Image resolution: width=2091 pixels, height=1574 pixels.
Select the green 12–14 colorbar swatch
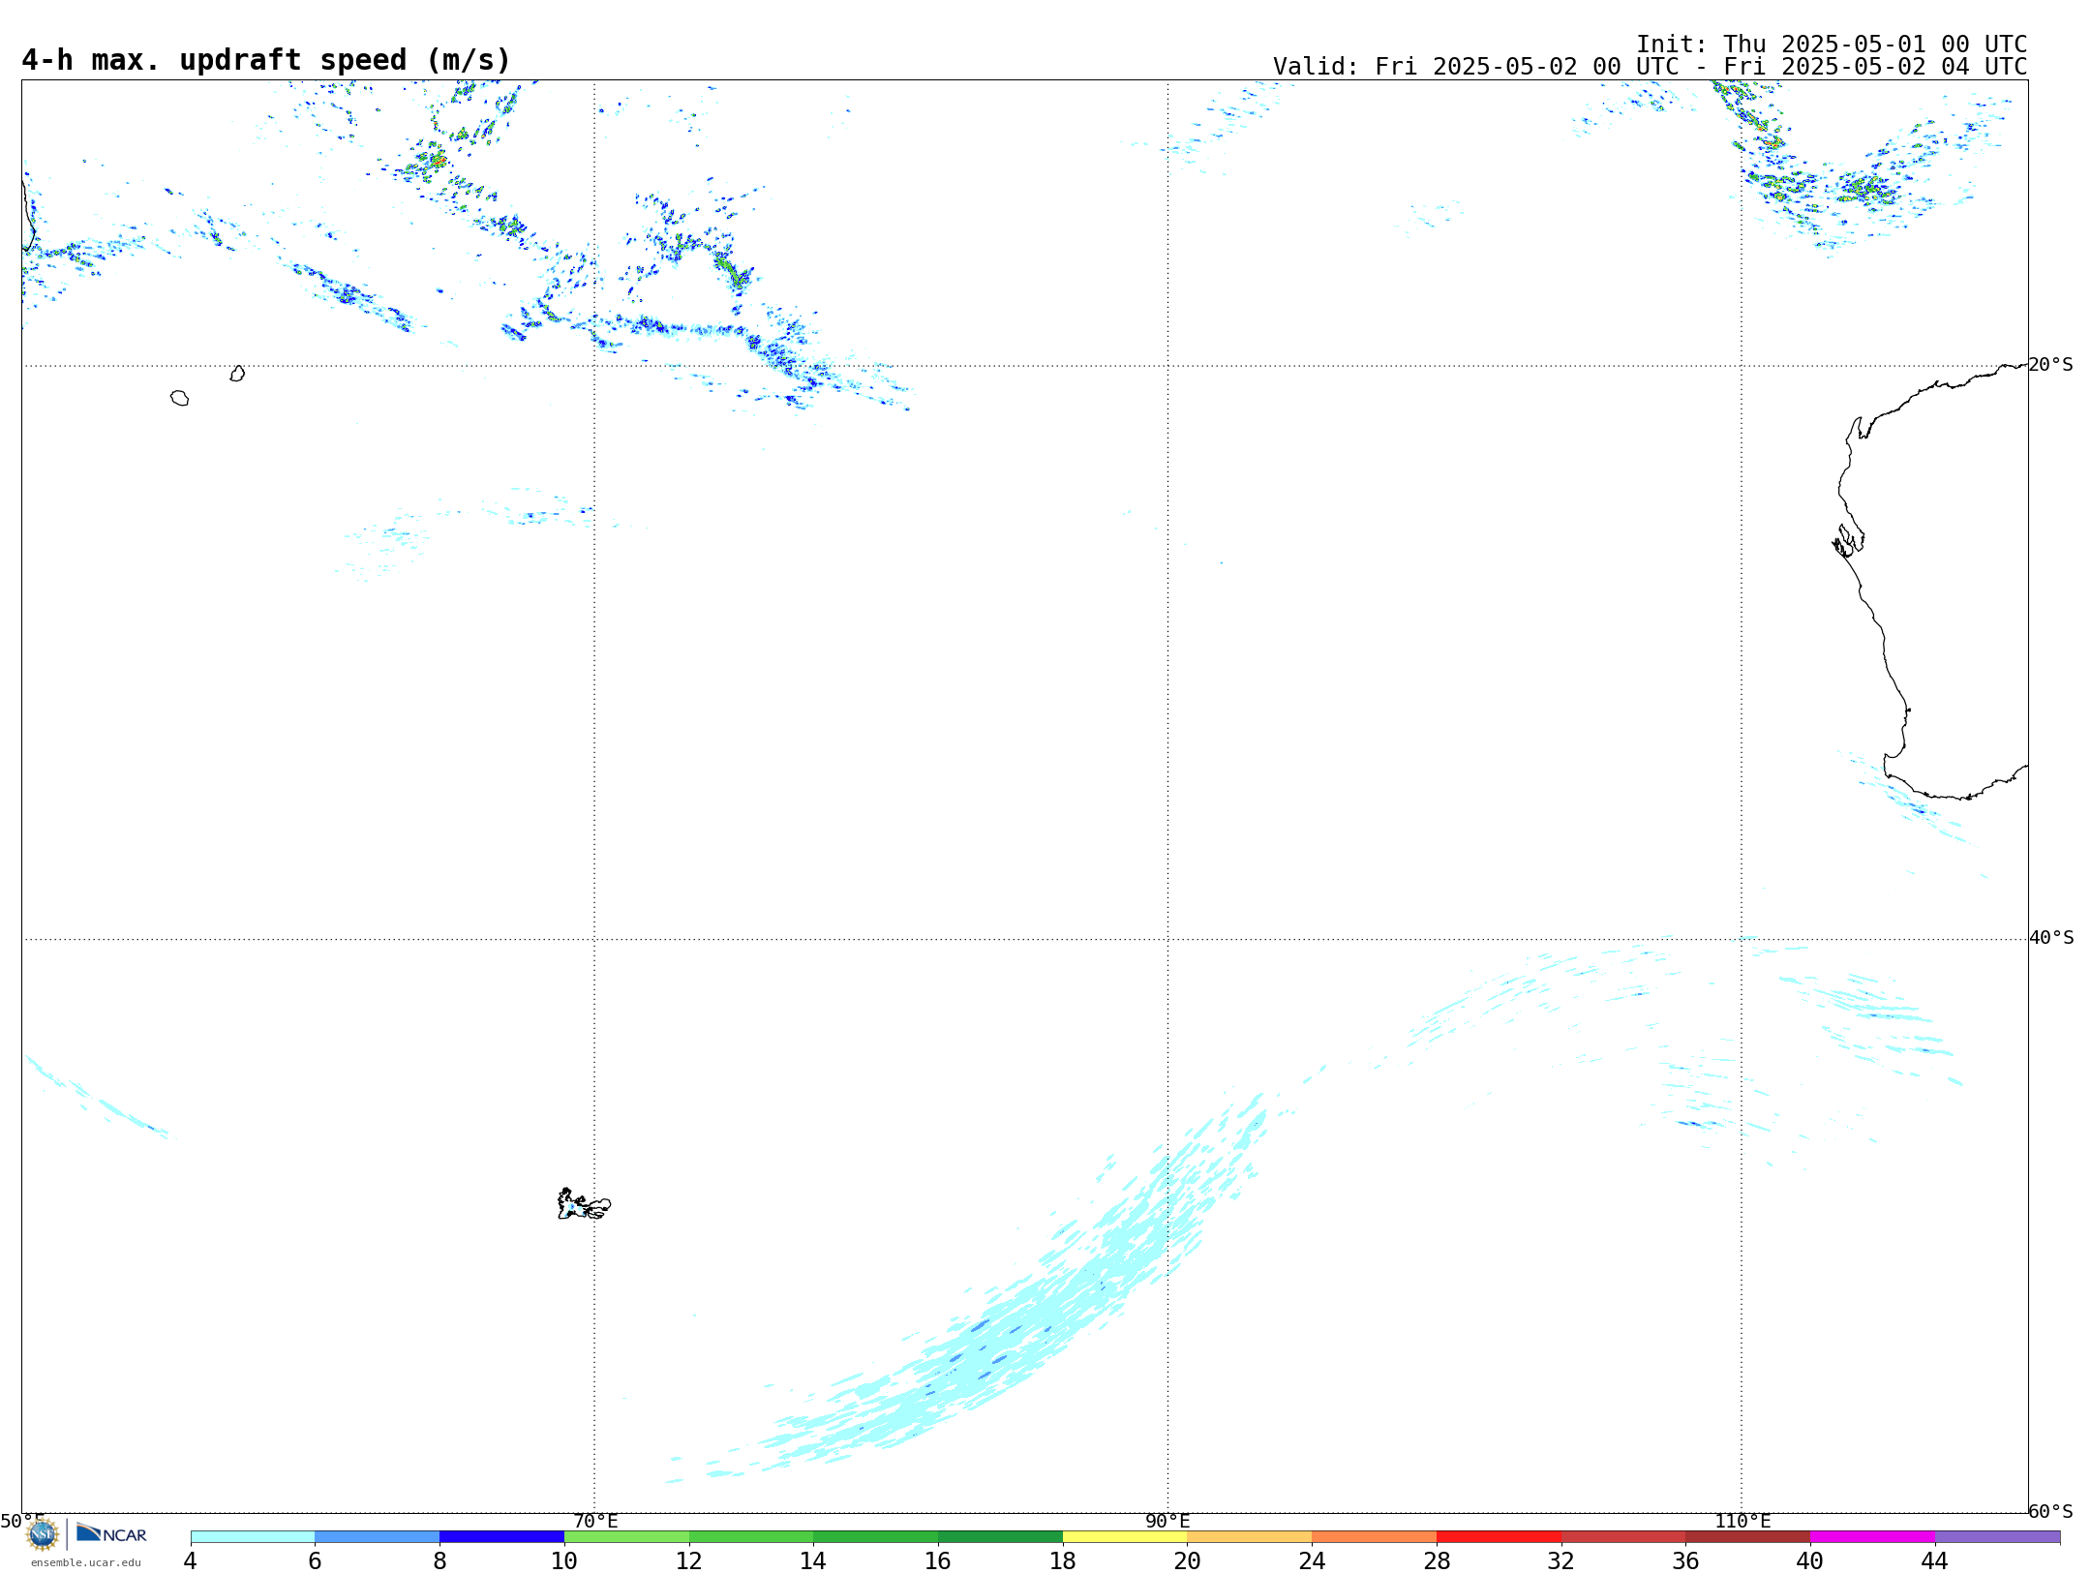pos(751,1536)
